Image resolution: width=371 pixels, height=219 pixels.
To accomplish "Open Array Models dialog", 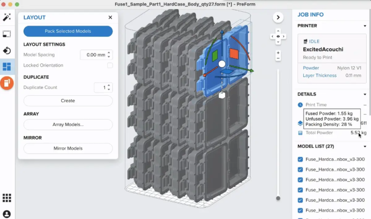I will pos(68,125).
